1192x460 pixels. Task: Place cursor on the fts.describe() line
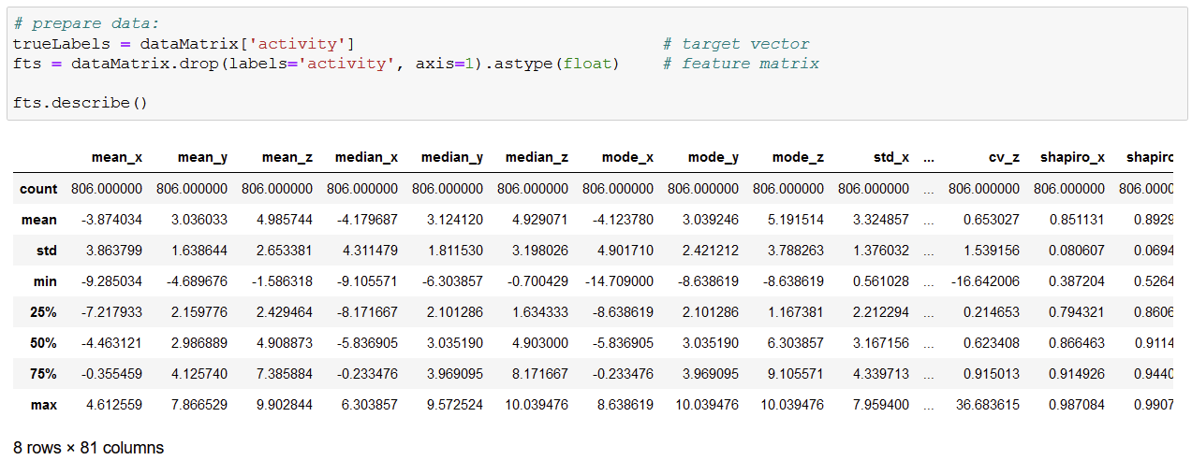(x=81, y=102)
